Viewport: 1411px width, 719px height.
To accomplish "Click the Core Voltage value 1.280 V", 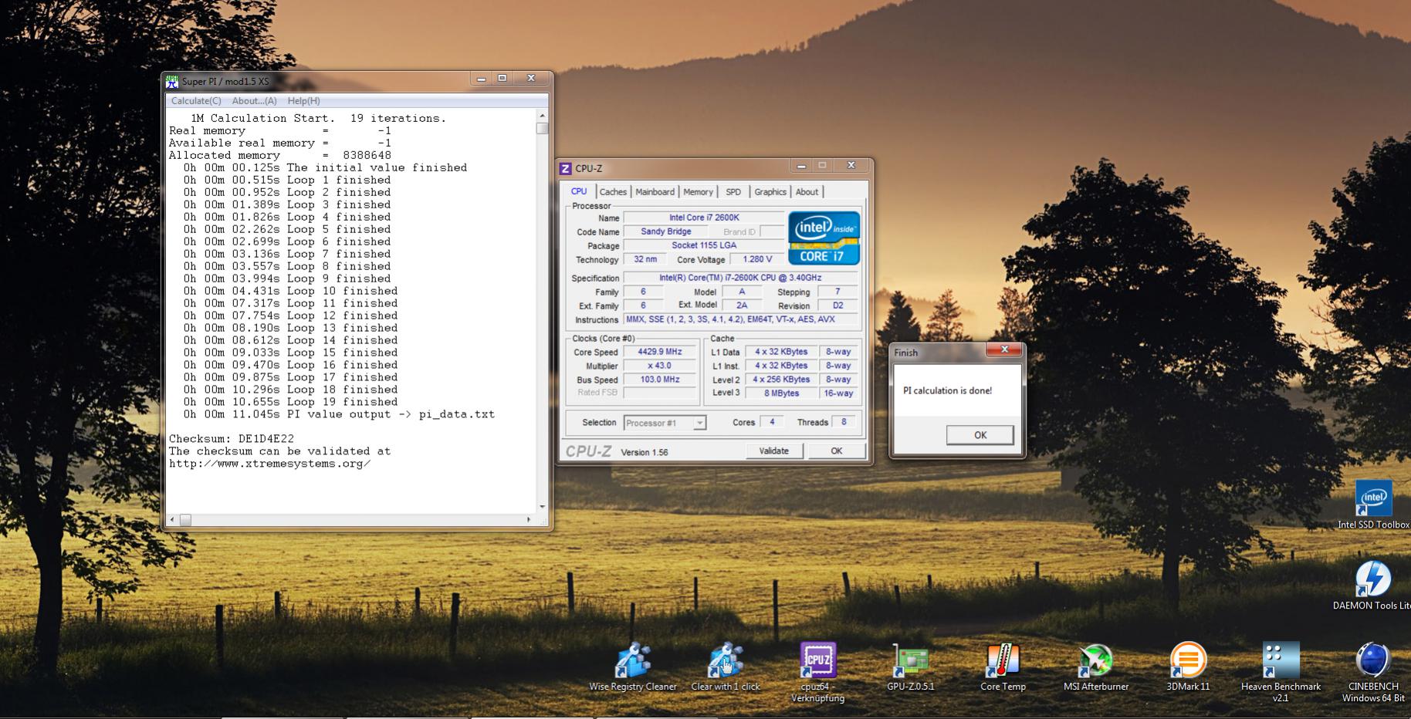I will [x=756, y=259].
